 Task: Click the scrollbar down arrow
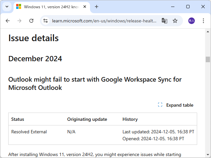pos(208,155)
